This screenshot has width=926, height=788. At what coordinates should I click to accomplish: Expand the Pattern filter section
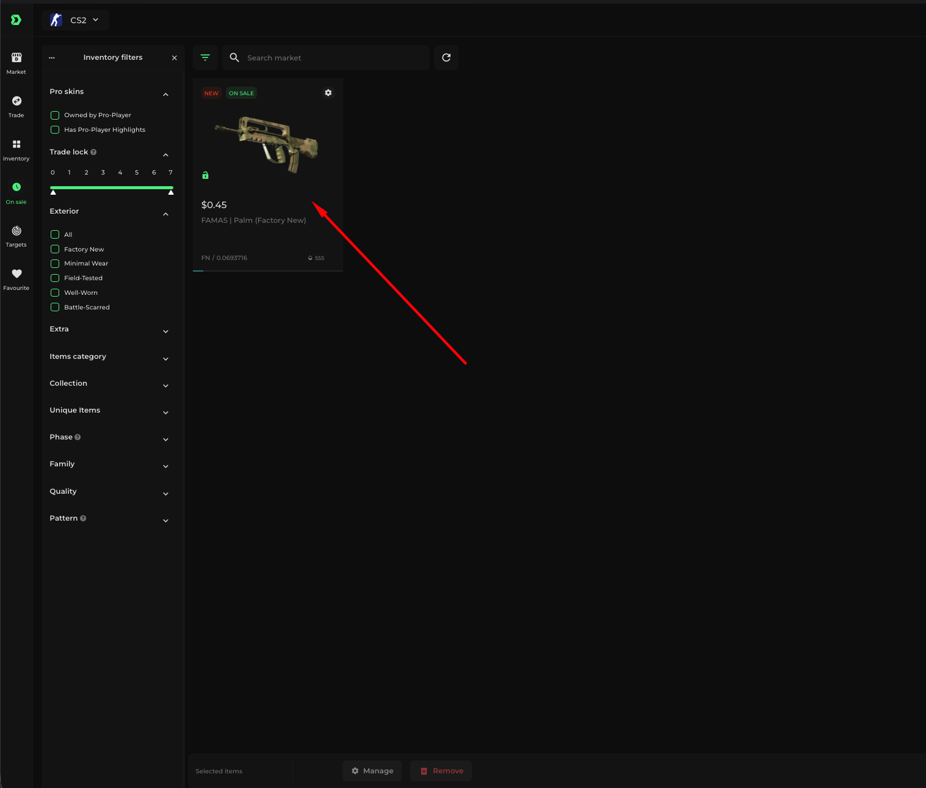(x=166, y=521)
